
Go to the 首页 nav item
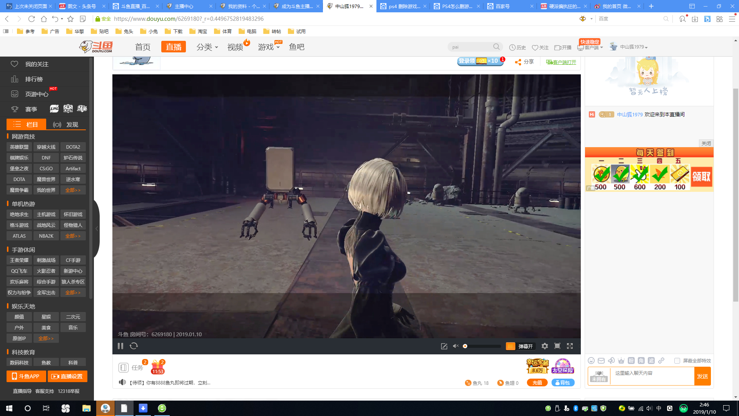143,47
